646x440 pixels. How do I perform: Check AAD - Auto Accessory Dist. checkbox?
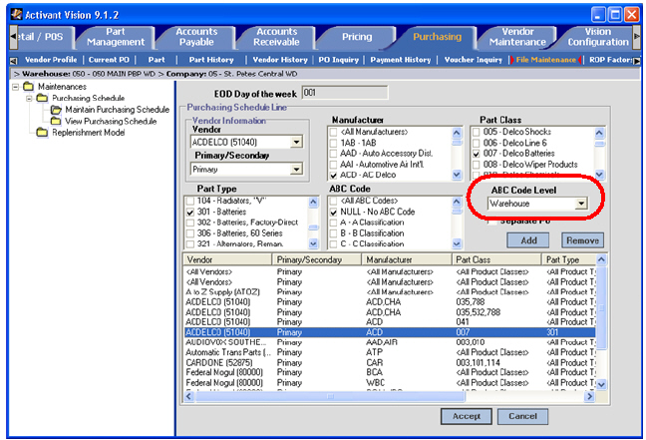pyautogui.click(x=333, y=154)
